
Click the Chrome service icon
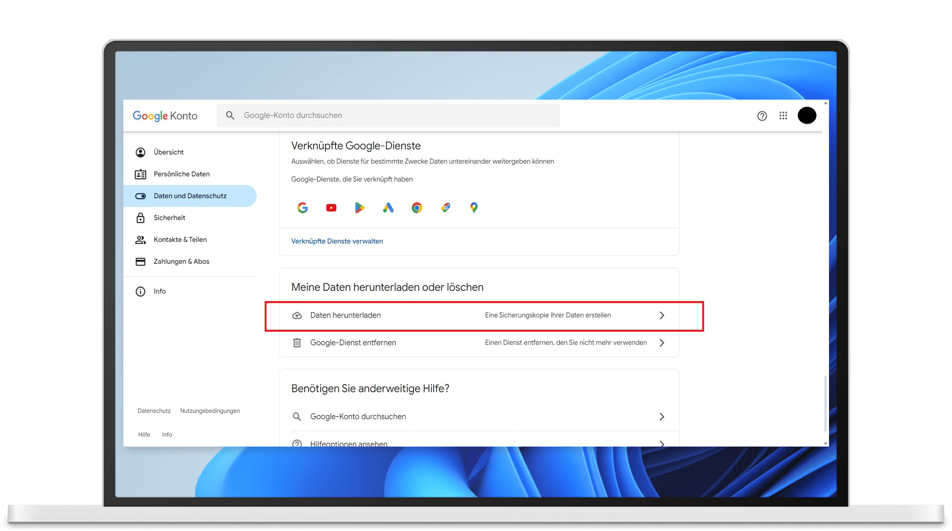pyautogui.click(x=417, y=208)
